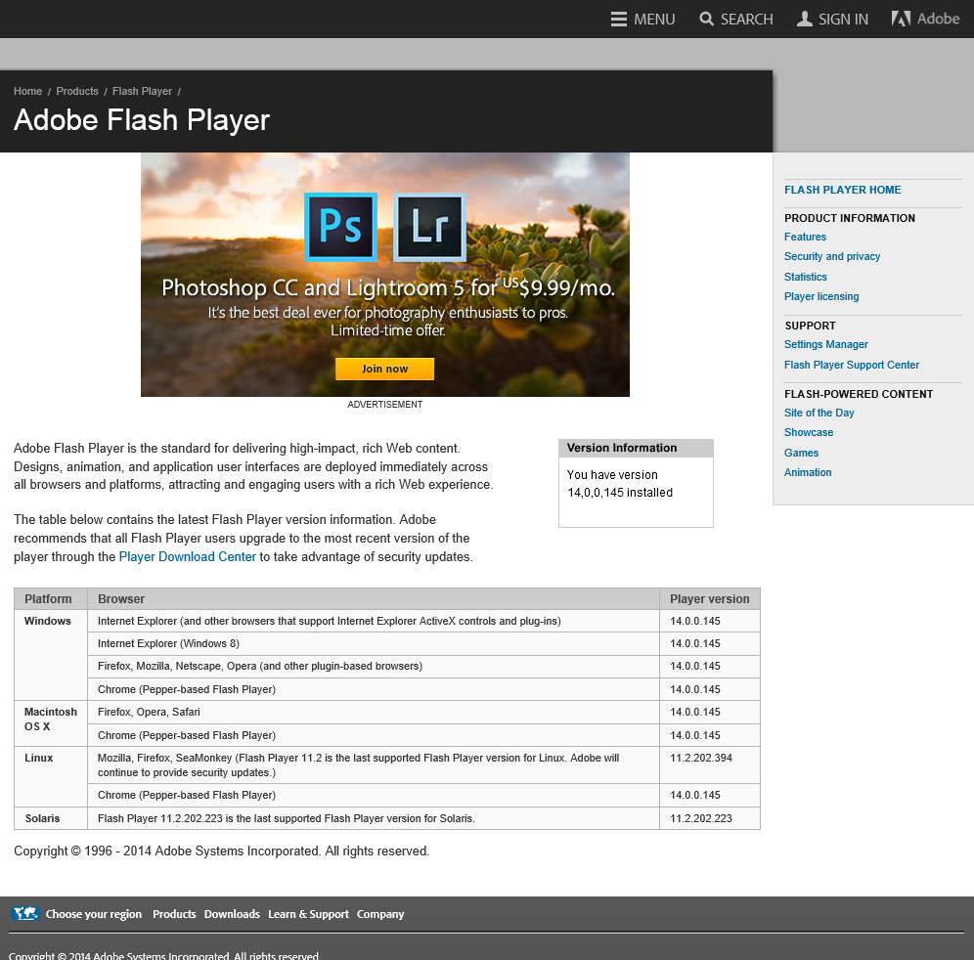Click 'Mozilla, Firefox, SeaMonkey' Linux row
The height and width of the screenshot is (960, 974).
coord(374,765)
